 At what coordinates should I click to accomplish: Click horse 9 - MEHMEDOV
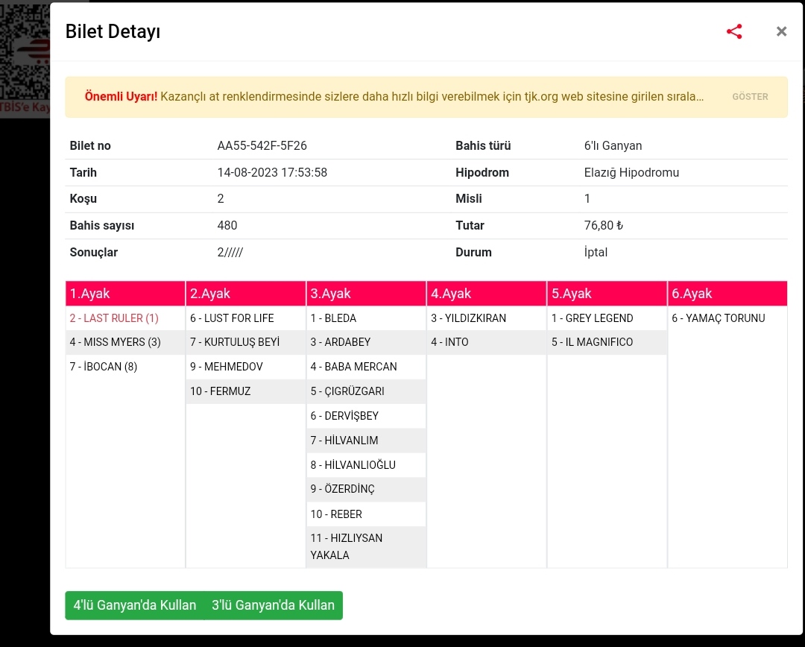[226, 367]
